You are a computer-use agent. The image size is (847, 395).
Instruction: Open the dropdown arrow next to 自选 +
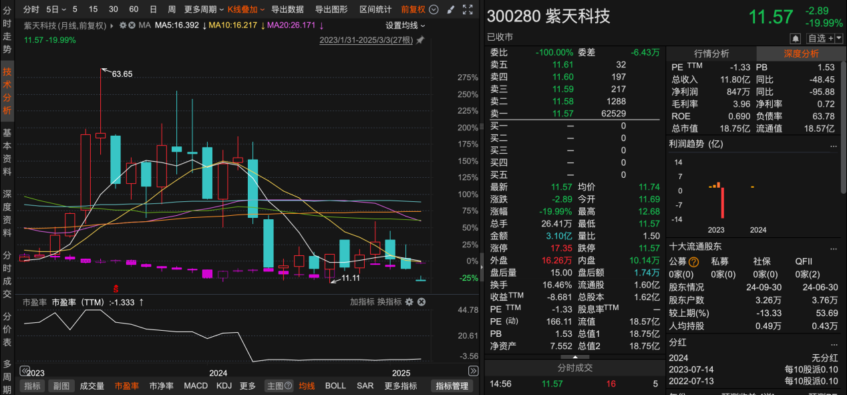838,38
